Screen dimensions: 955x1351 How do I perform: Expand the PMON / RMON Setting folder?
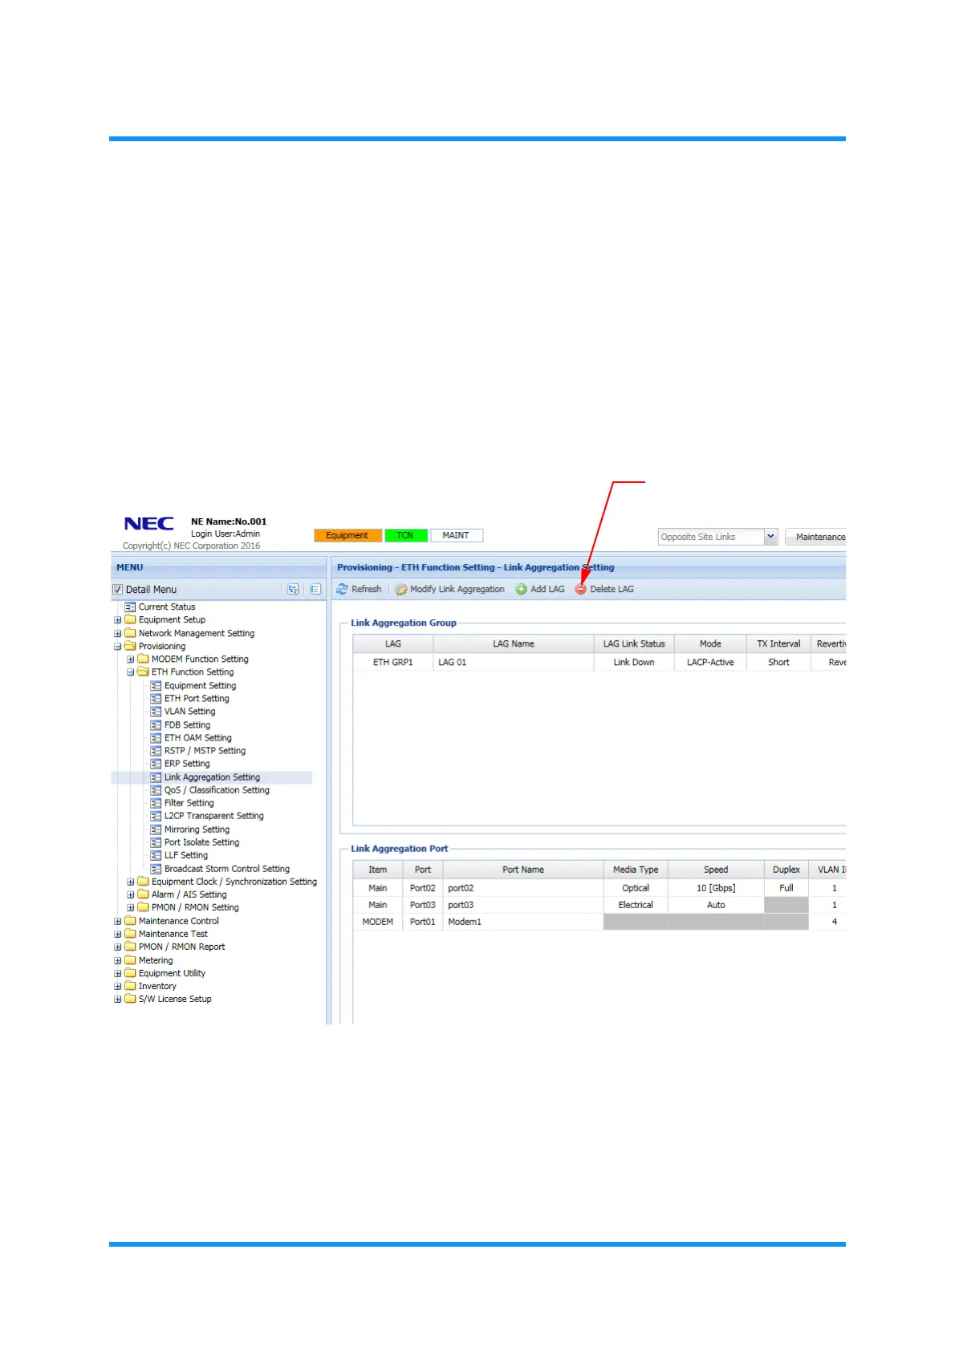click(x=131, y=907)
